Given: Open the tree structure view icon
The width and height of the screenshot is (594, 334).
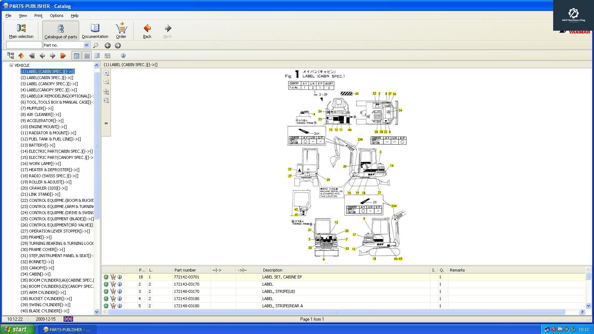Looking at the screenshot, I should pyautogui.click(x=10, y=56).
